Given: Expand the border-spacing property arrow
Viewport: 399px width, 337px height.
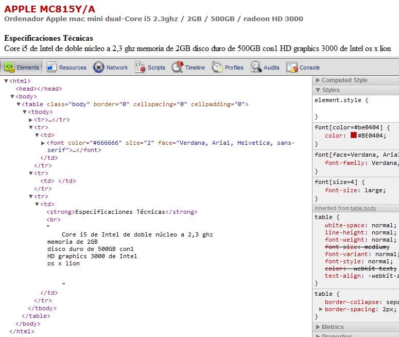Looking at the screenshot, I should tap(321, 309).
